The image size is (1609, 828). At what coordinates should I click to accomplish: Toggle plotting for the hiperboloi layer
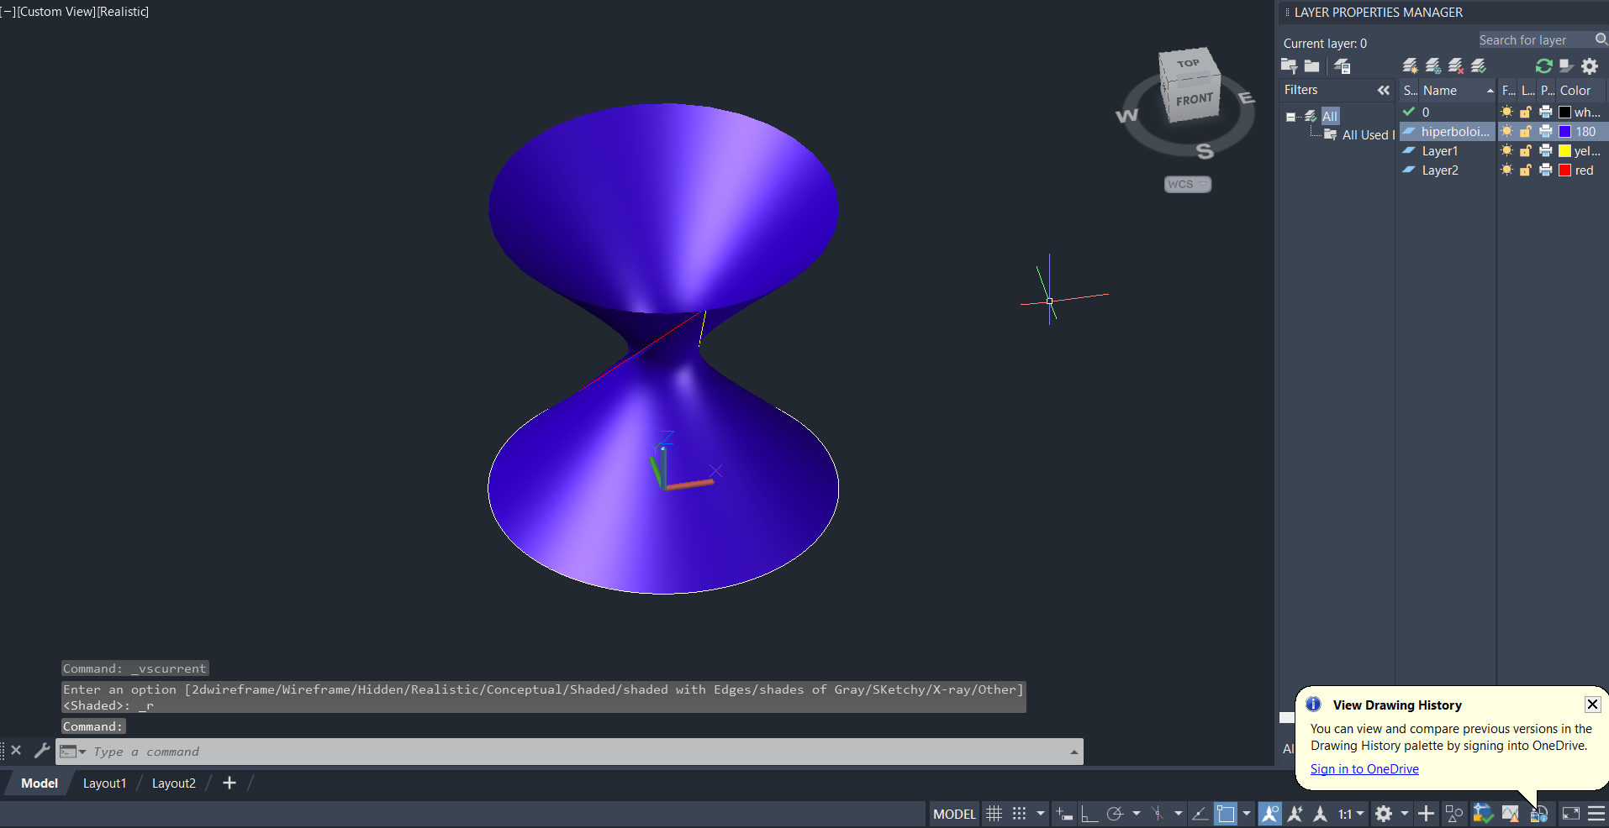pyautogui.click(x=1545, y=131)
